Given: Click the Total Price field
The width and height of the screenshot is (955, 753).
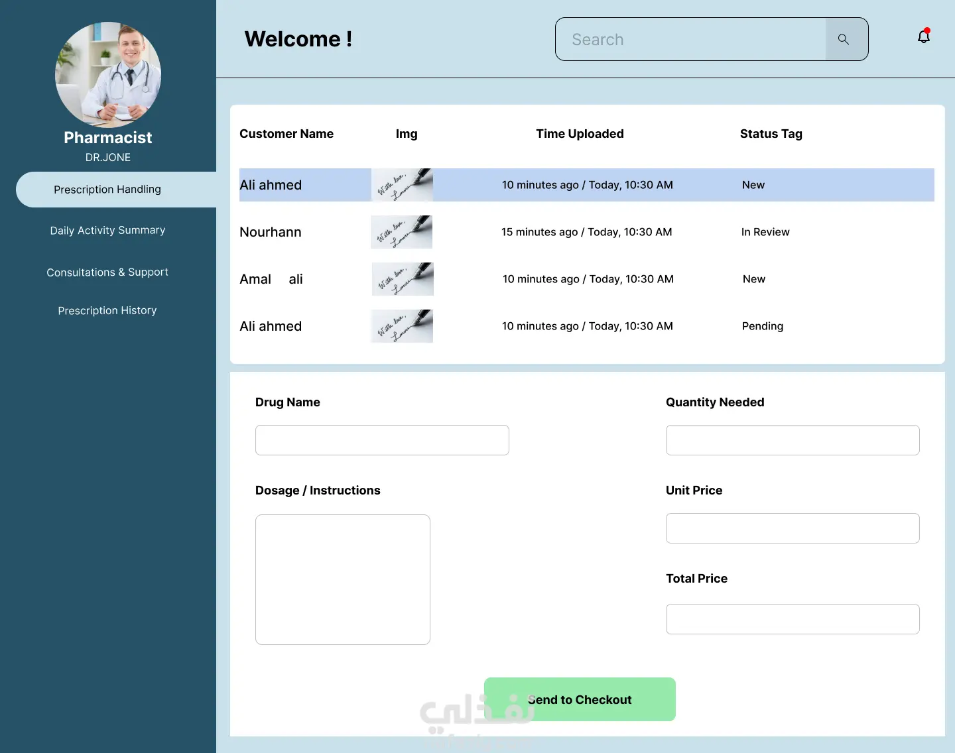Looking at the screenshot, I should [x=793, y=619].
